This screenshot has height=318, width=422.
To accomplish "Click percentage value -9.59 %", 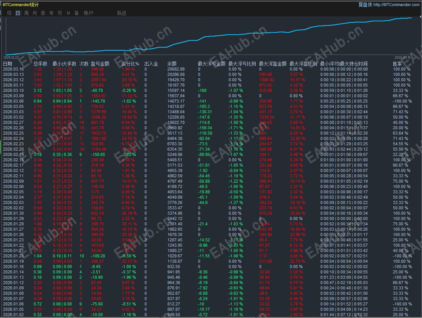I will (129, 256).
